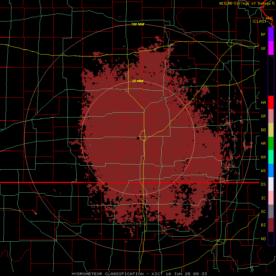Click the '09:33' time stamp
Screen dimensions: 276x276
(200, 274)
